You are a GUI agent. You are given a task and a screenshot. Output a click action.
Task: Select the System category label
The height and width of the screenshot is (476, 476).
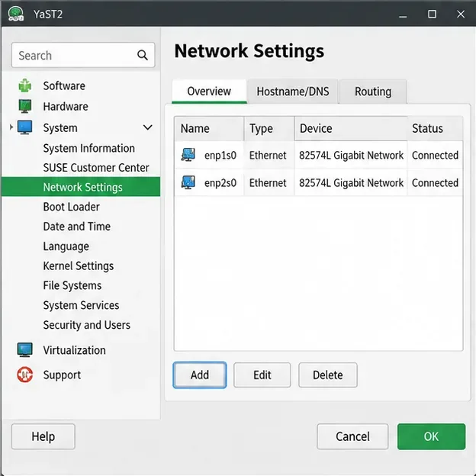60,128
